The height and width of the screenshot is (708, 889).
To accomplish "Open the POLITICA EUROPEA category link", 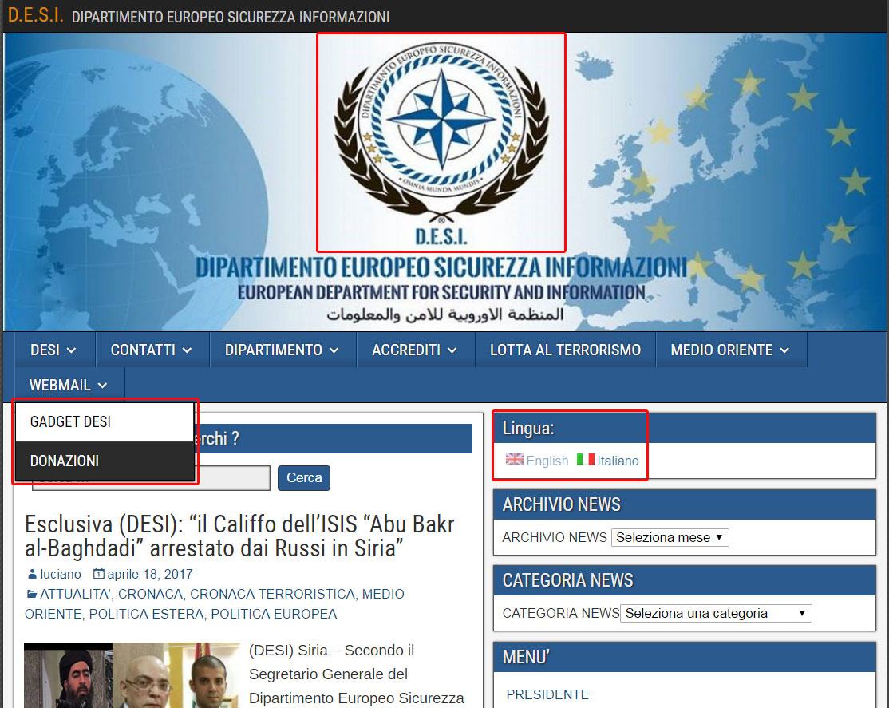I will click(274, 614).
